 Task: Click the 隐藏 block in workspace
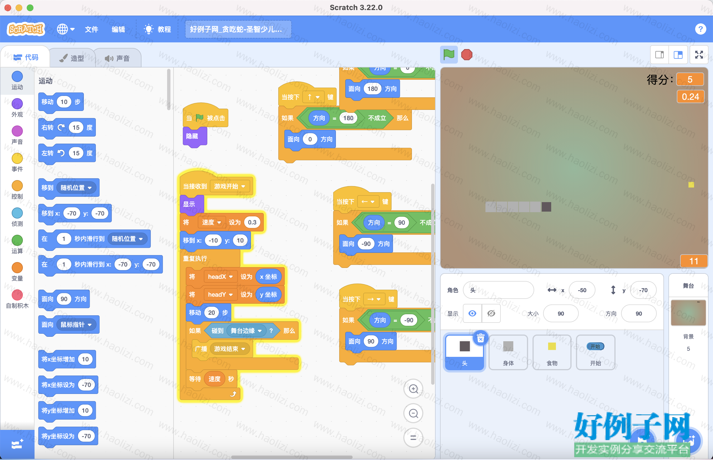[x=195, y=137]
